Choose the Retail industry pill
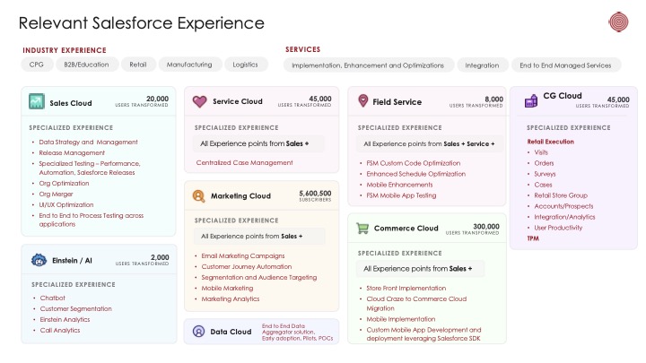 pyautogui.click(x=137, y=65)
